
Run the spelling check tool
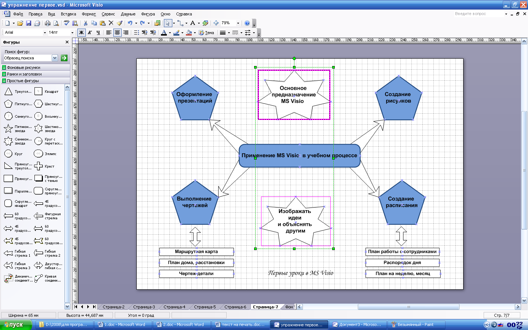tap(66, 23)
